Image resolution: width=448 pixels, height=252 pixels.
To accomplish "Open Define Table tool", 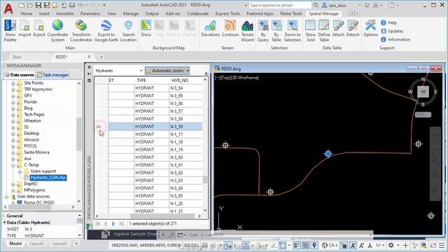I will click(x=324, y=31).
